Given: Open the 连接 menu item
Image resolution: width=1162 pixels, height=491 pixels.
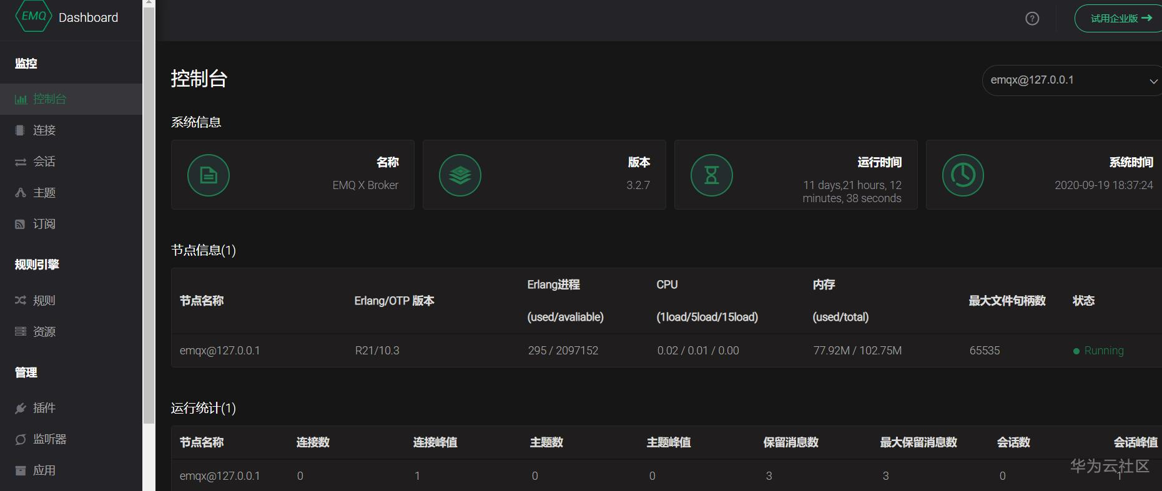Looking at the screenshot, I should point(44,130).
